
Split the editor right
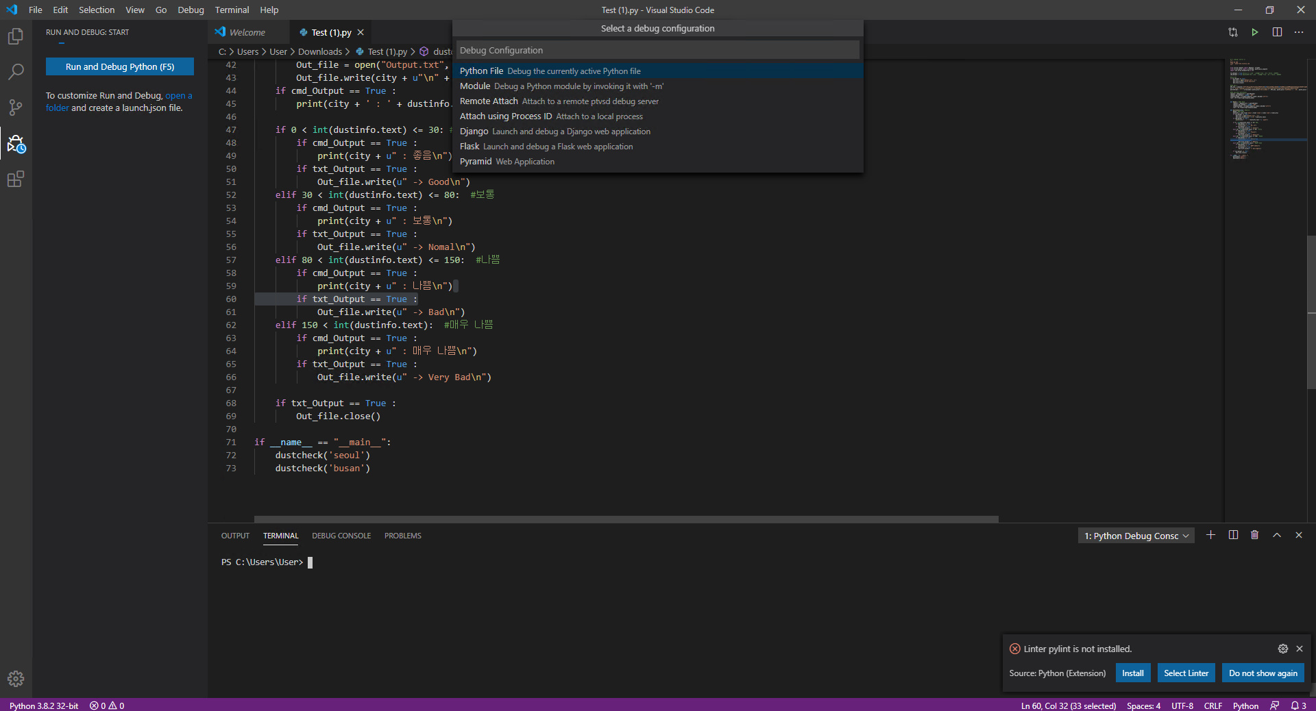[x=1277, y=32]
